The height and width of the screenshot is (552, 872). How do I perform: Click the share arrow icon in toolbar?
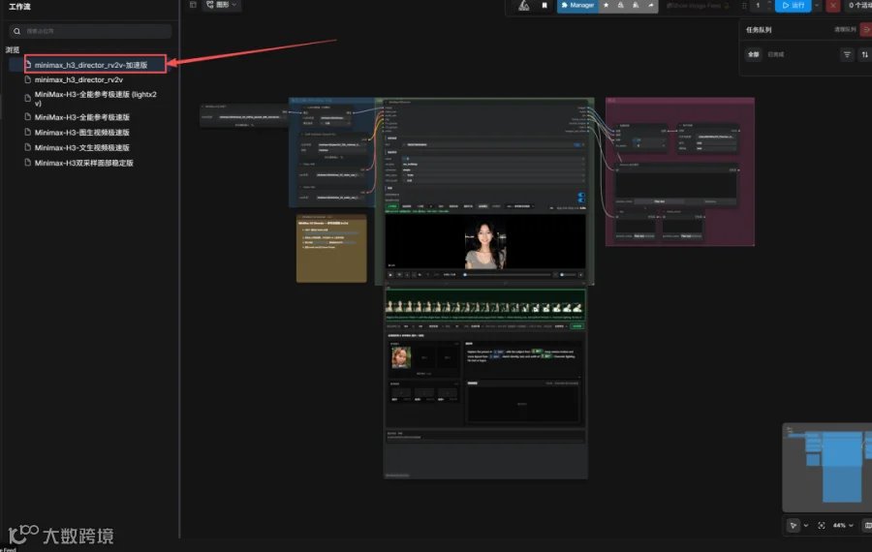pos(651,5)
